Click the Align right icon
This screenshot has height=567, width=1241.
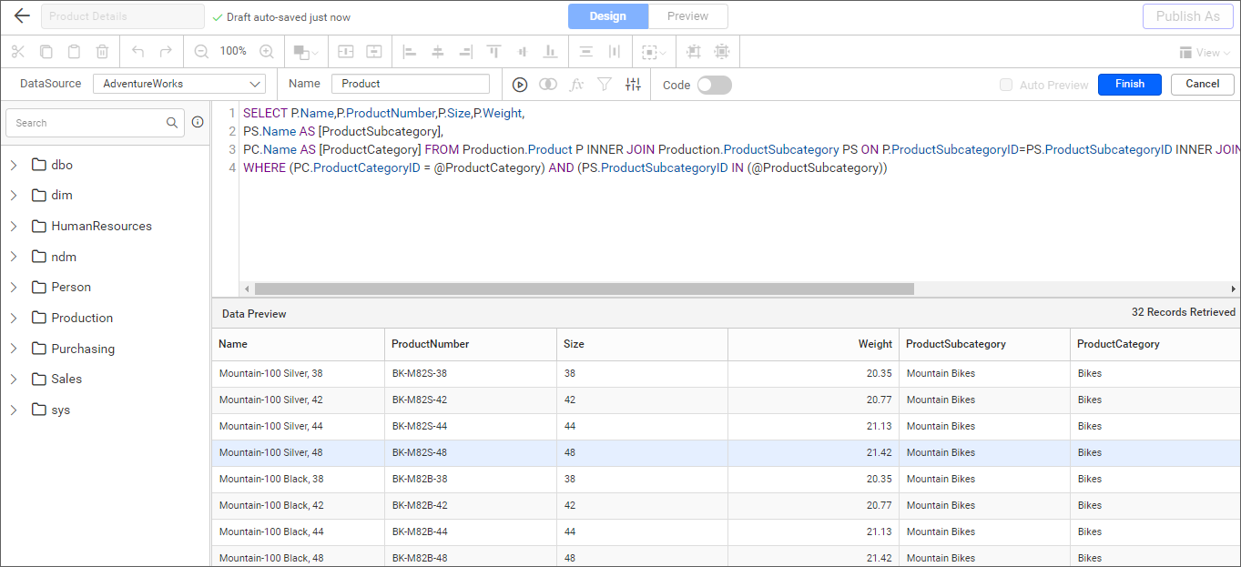(x=466, y=52)
